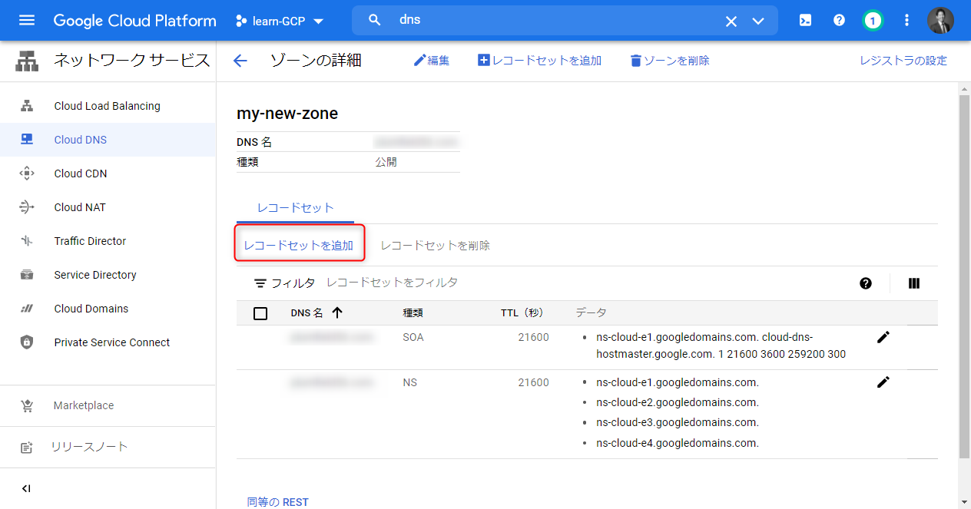The height and width of the screenshot is (509, 971).
Task: Click レコードセットを削除 button
Action: [x=436, y=246]
